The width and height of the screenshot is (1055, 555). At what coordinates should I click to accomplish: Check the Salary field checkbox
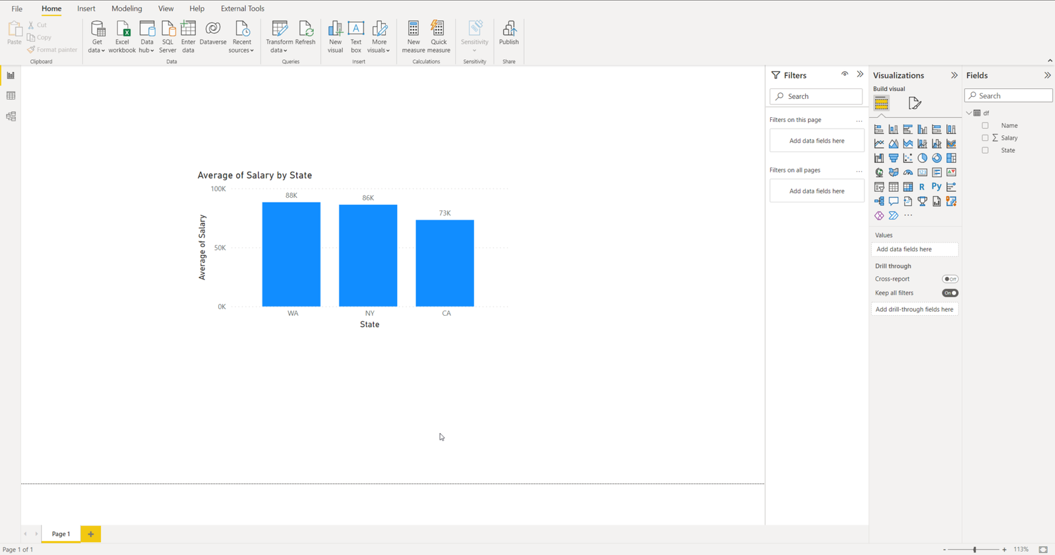coord(985,138)
